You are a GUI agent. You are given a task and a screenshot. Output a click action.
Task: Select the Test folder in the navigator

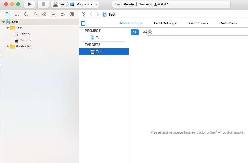point(39,28)
